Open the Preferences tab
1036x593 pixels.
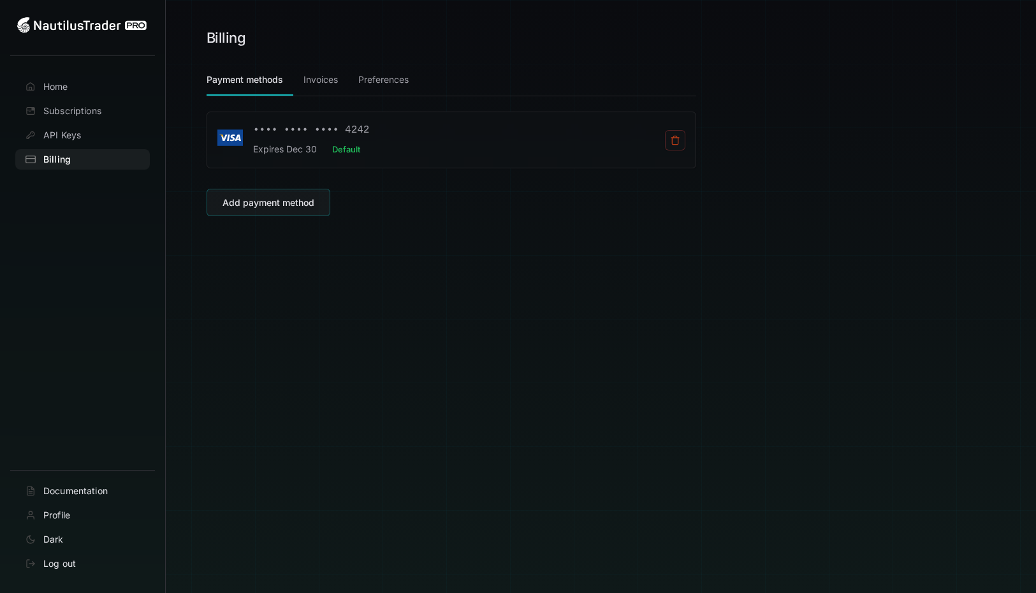point(383,80)
